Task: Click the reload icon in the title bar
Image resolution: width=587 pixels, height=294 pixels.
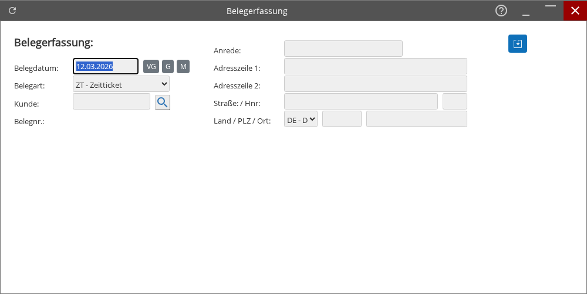Action: click(x=12, y=11)
